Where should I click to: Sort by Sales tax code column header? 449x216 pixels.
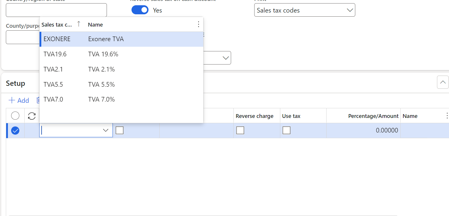coord(57,25)
